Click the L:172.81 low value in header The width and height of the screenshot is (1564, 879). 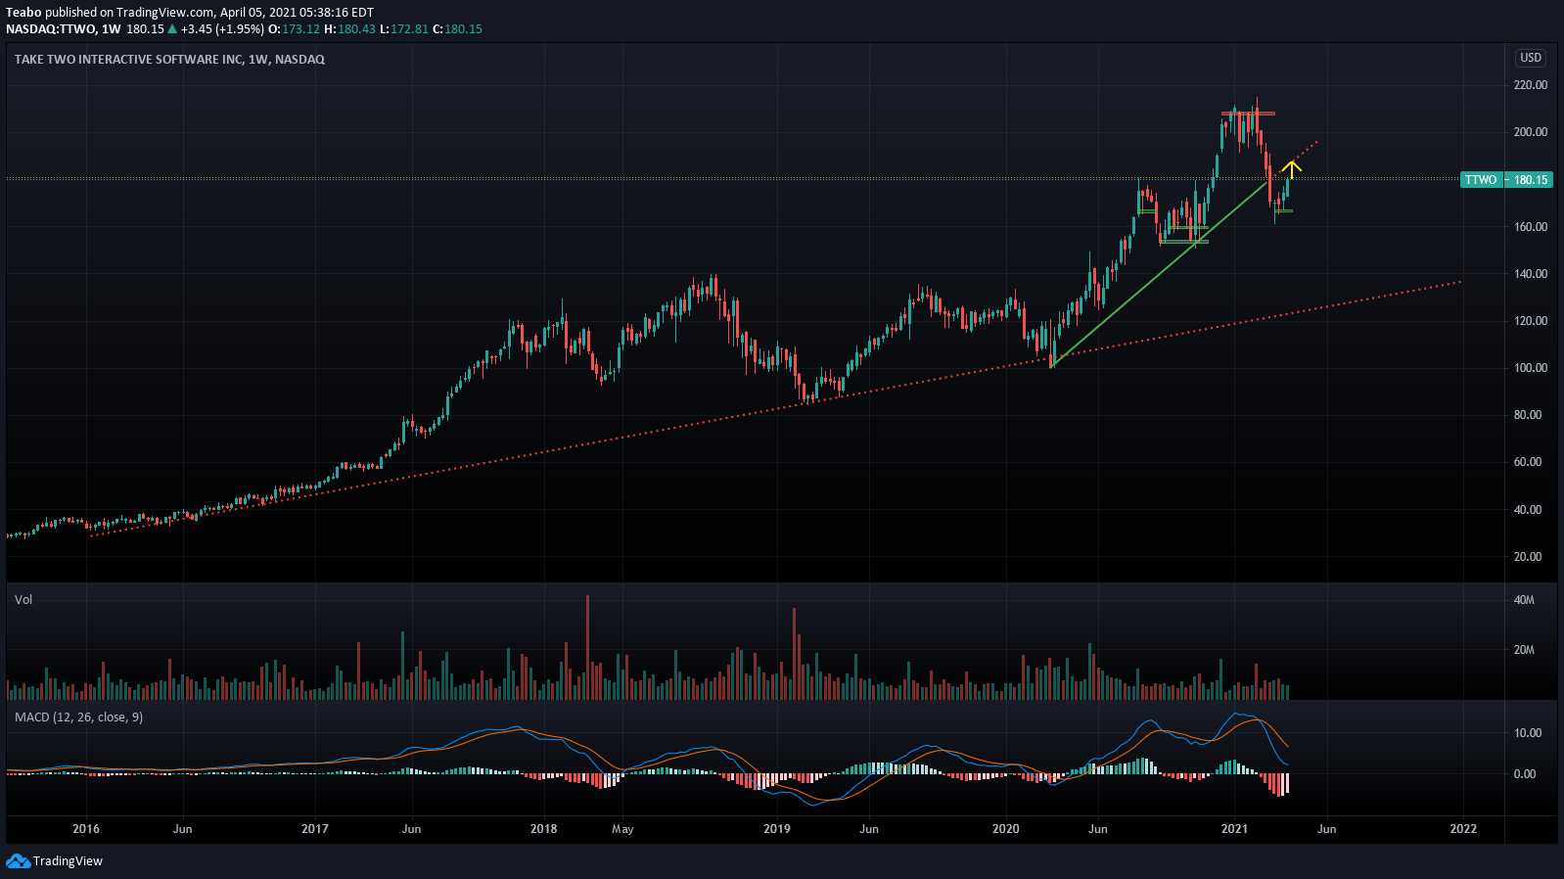[404, 29]
